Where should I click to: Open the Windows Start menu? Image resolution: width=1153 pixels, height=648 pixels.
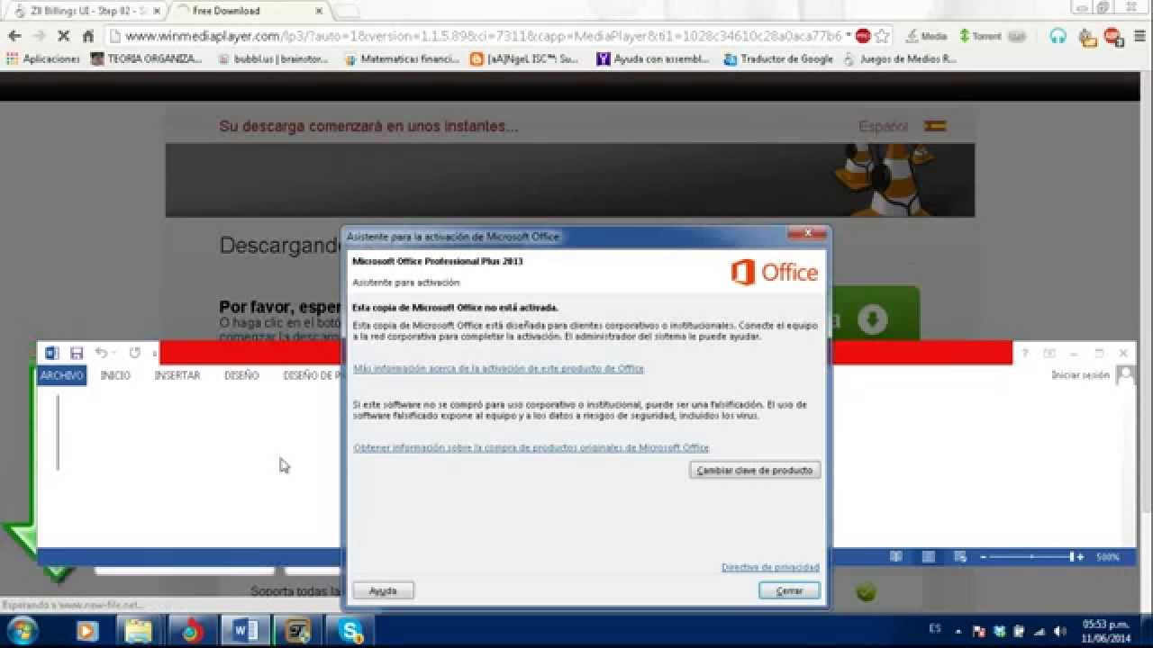22,630
